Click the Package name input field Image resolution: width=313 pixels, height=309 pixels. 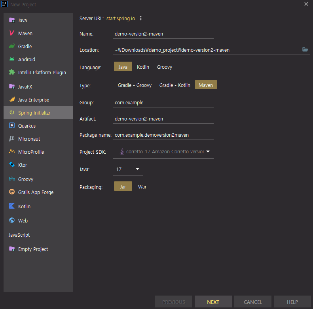tap(163, 135)
